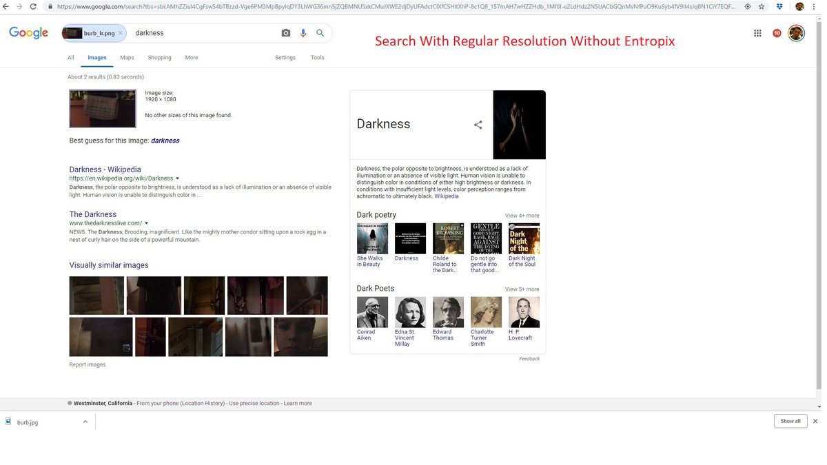Open Dark Night of the Soul card
This screenshot has width=827, height=465.
[524, 245]
